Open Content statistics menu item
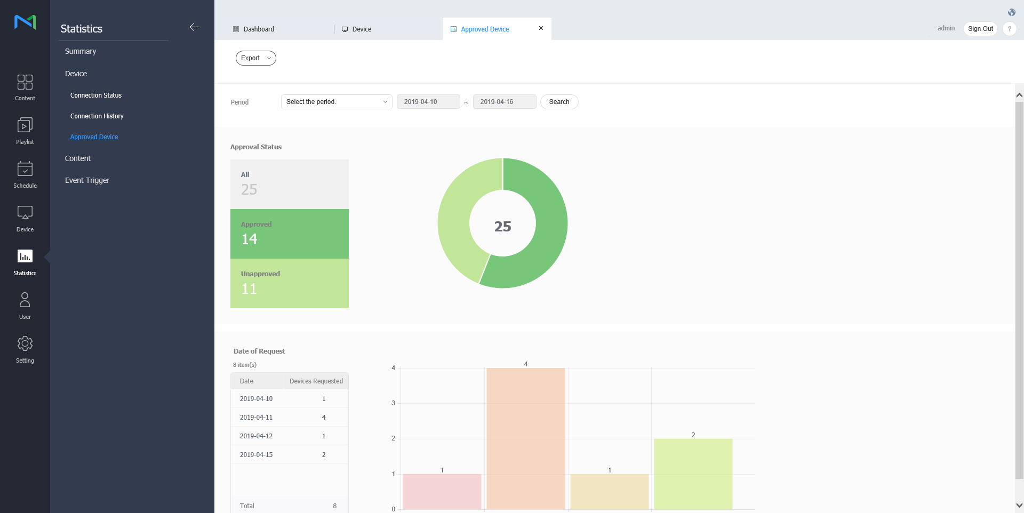 78,158
